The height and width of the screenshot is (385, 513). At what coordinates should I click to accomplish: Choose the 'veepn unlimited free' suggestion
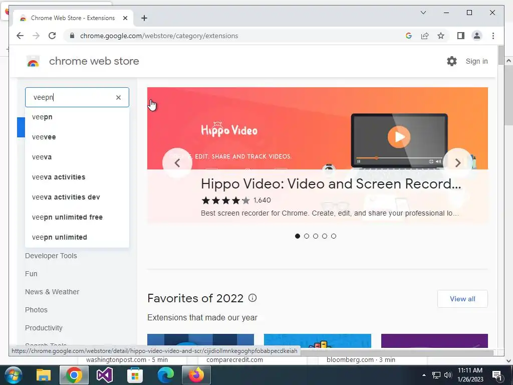point(77,217)
